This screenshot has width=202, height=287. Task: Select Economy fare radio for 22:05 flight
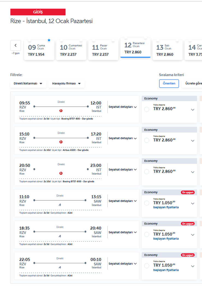coord(147,266)
